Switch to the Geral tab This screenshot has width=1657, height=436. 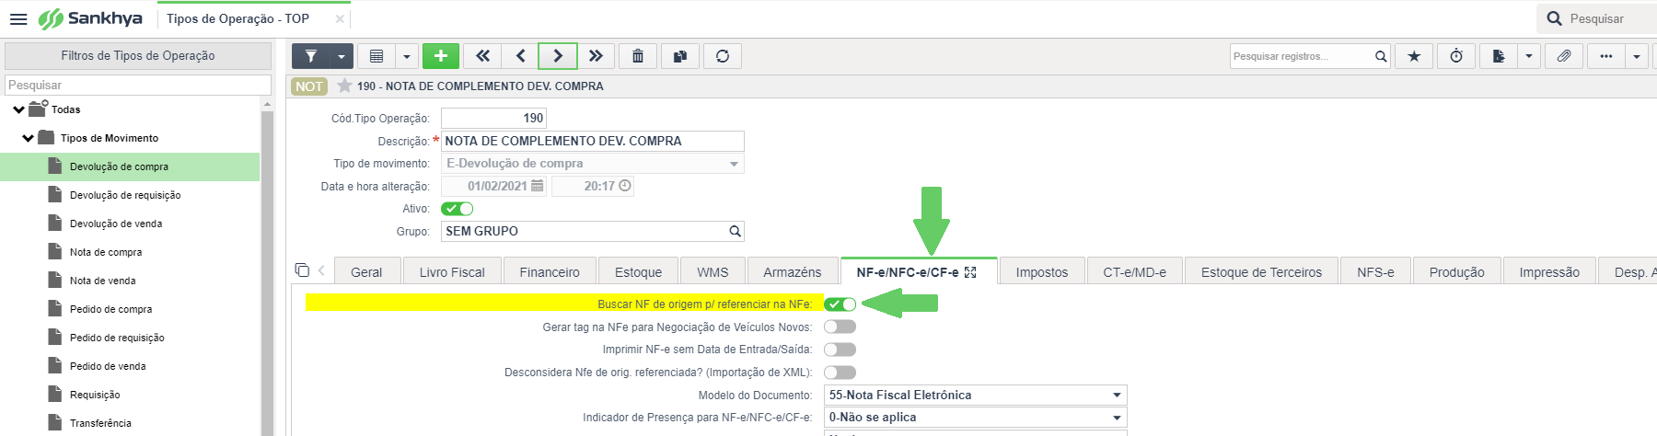click(366, 271)
